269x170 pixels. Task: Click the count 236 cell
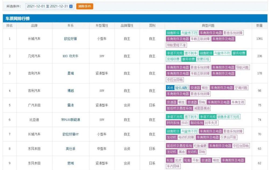tap(259, 56)
